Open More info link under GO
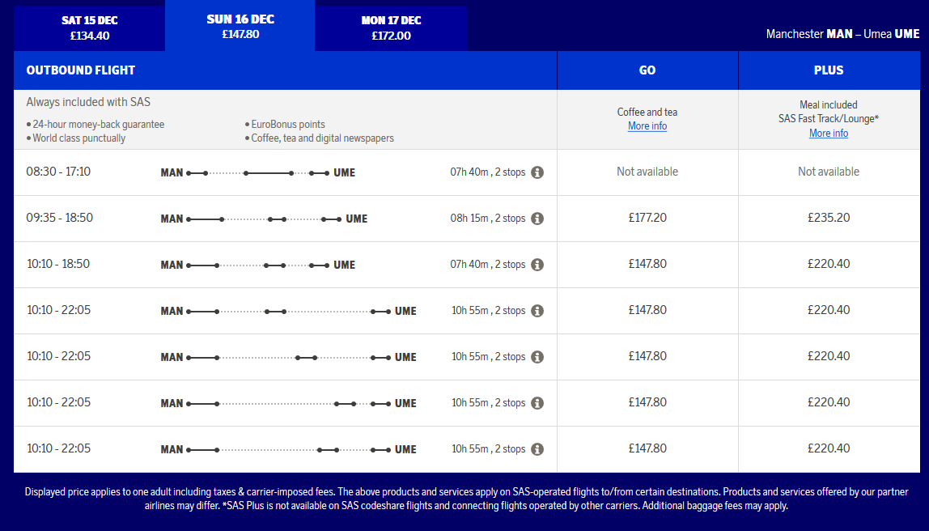The width and height of the screenshot is (929, 531). point(647,126)
